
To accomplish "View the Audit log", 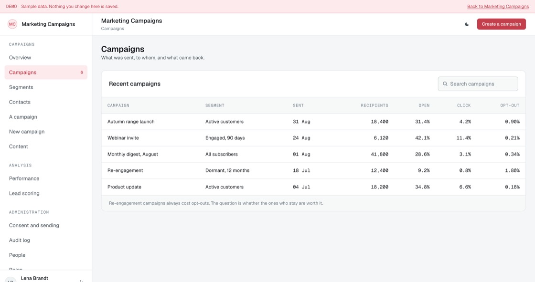I will [x=46, y=240].
